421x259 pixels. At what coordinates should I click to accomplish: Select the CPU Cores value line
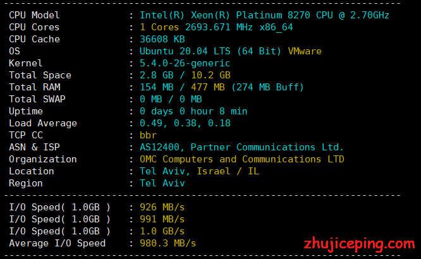(x=216, y=27)
